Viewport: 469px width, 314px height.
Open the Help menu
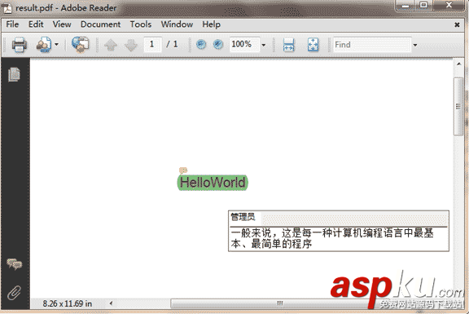click(x=211, y=24)
